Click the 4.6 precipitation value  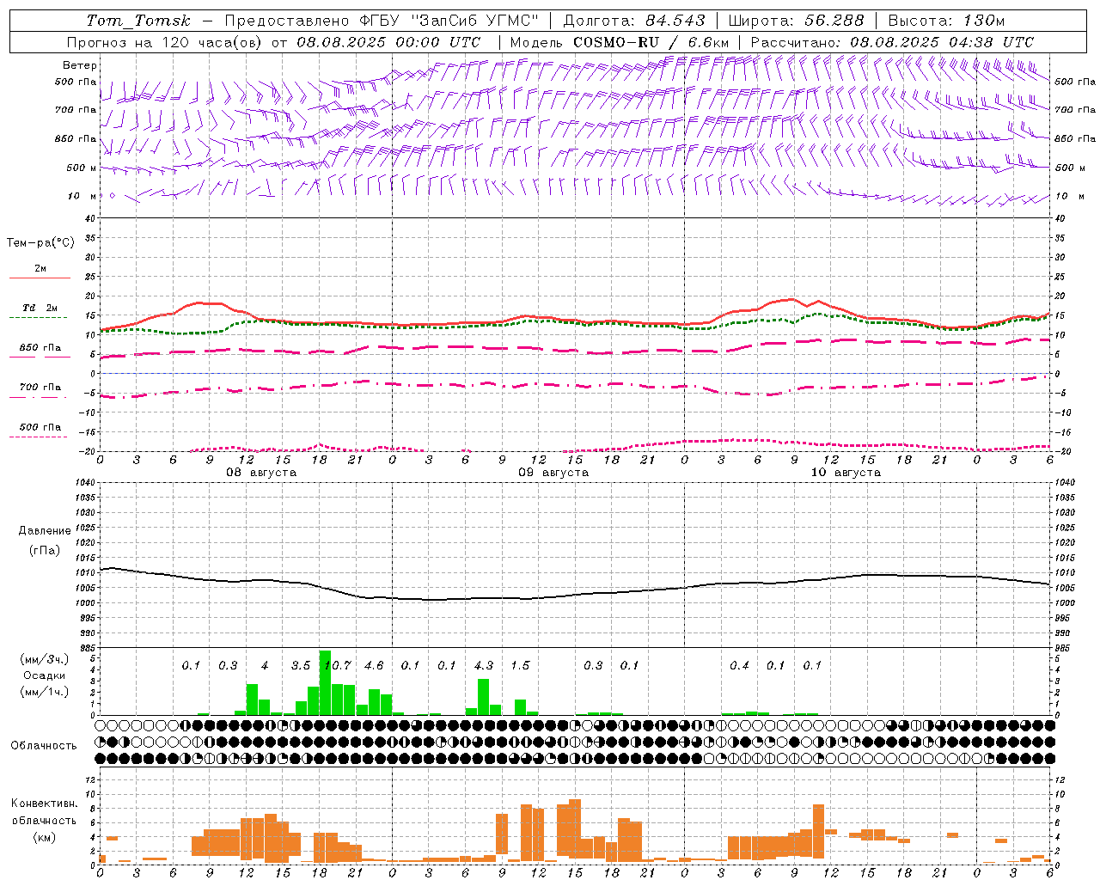374,665
